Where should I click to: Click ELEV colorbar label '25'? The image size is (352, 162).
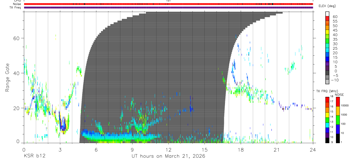click(x=335, y=49)
